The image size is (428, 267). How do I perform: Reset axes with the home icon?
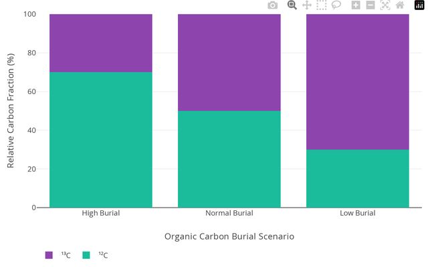pos(400,5)
